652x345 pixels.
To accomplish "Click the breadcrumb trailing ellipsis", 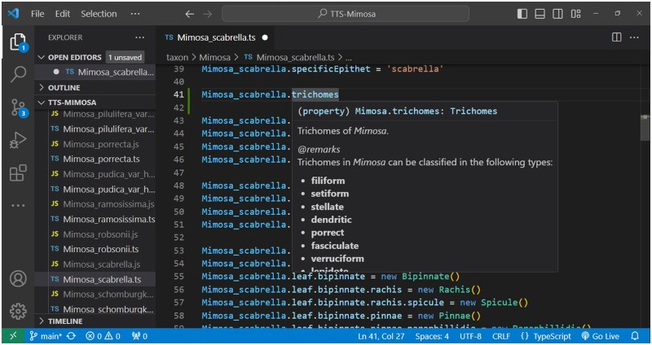I will (x=349, y=58).
